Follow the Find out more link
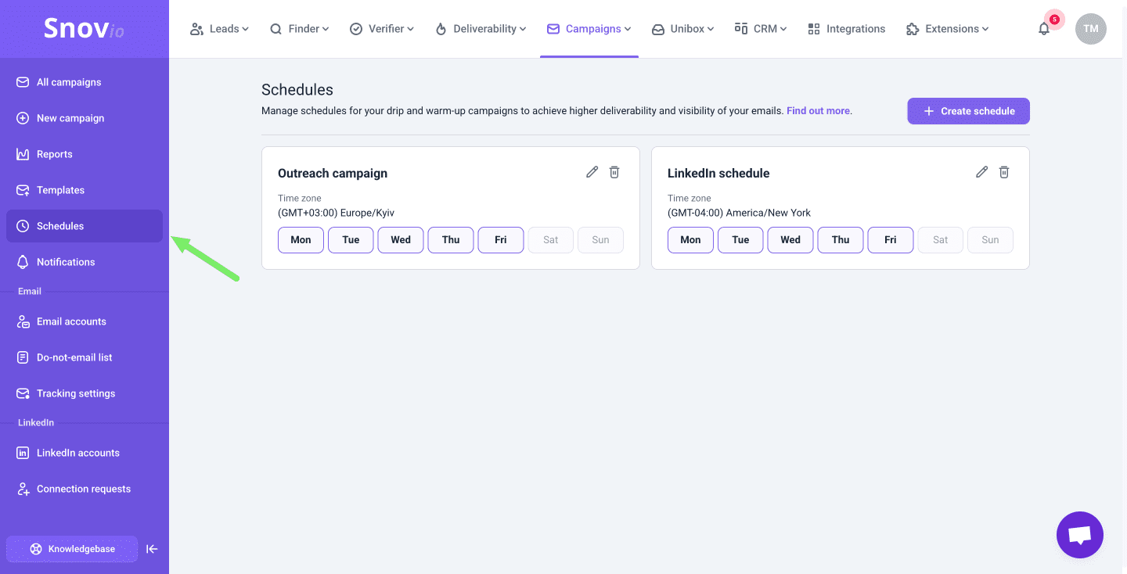This screenshot has height=574, width=1127. pos(819,111)
